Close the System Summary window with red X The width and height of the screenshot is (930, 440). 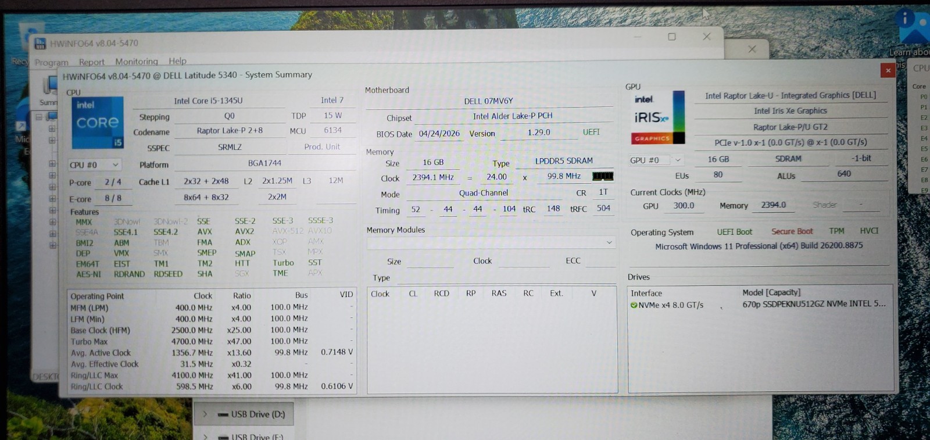[888, 70]
